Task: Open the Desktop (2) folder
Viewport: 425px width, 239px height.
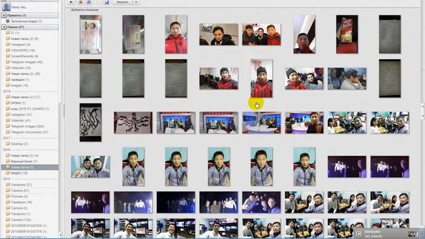Action: (x=19, y=144)
